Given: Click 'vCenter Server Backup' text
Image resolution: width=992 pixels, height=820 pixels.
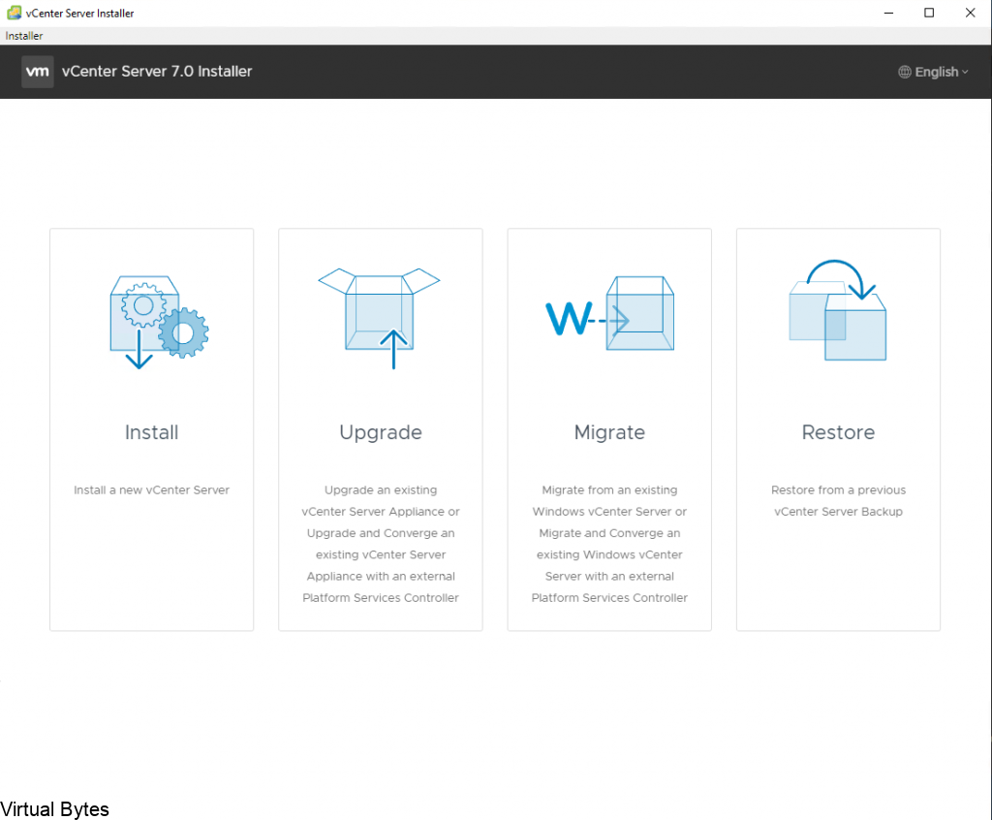Looking at the screenshot, I should tap(838, 512).
